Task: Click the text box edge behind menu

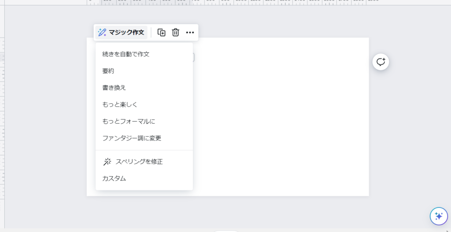Action: click(193, 57)
